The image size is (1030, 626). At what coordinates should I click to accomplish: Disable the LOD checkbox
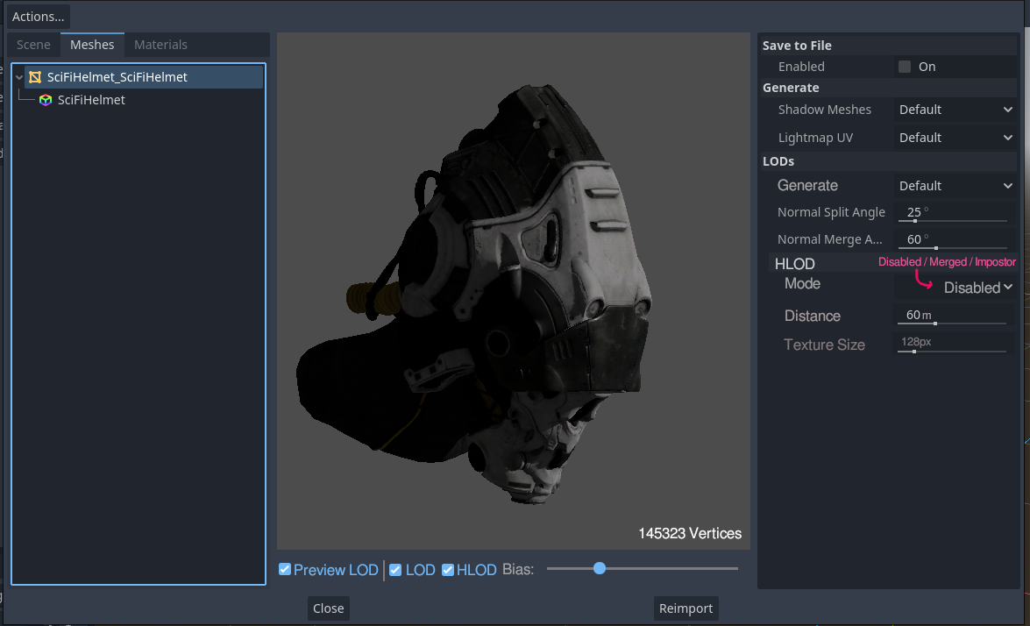click(394, 569)
